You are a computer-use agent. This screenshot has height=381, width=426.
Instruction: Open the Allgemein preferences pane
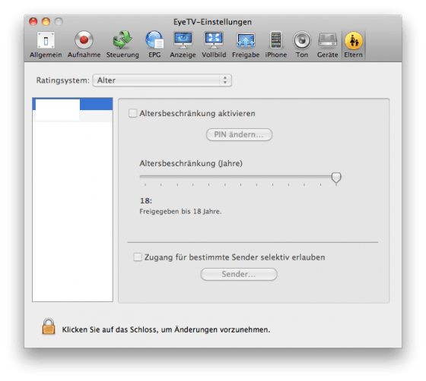click(46, 45)
